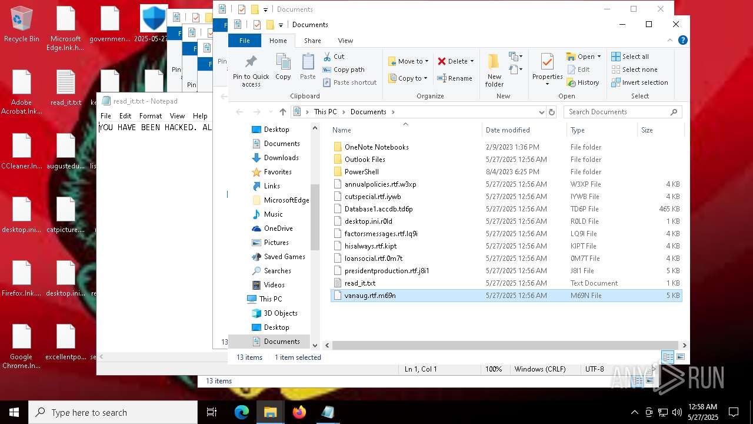Viewport: 753px width, 424px height.
Task: Collapse the ribbon with the chevron
Action: tap(670, 41)
